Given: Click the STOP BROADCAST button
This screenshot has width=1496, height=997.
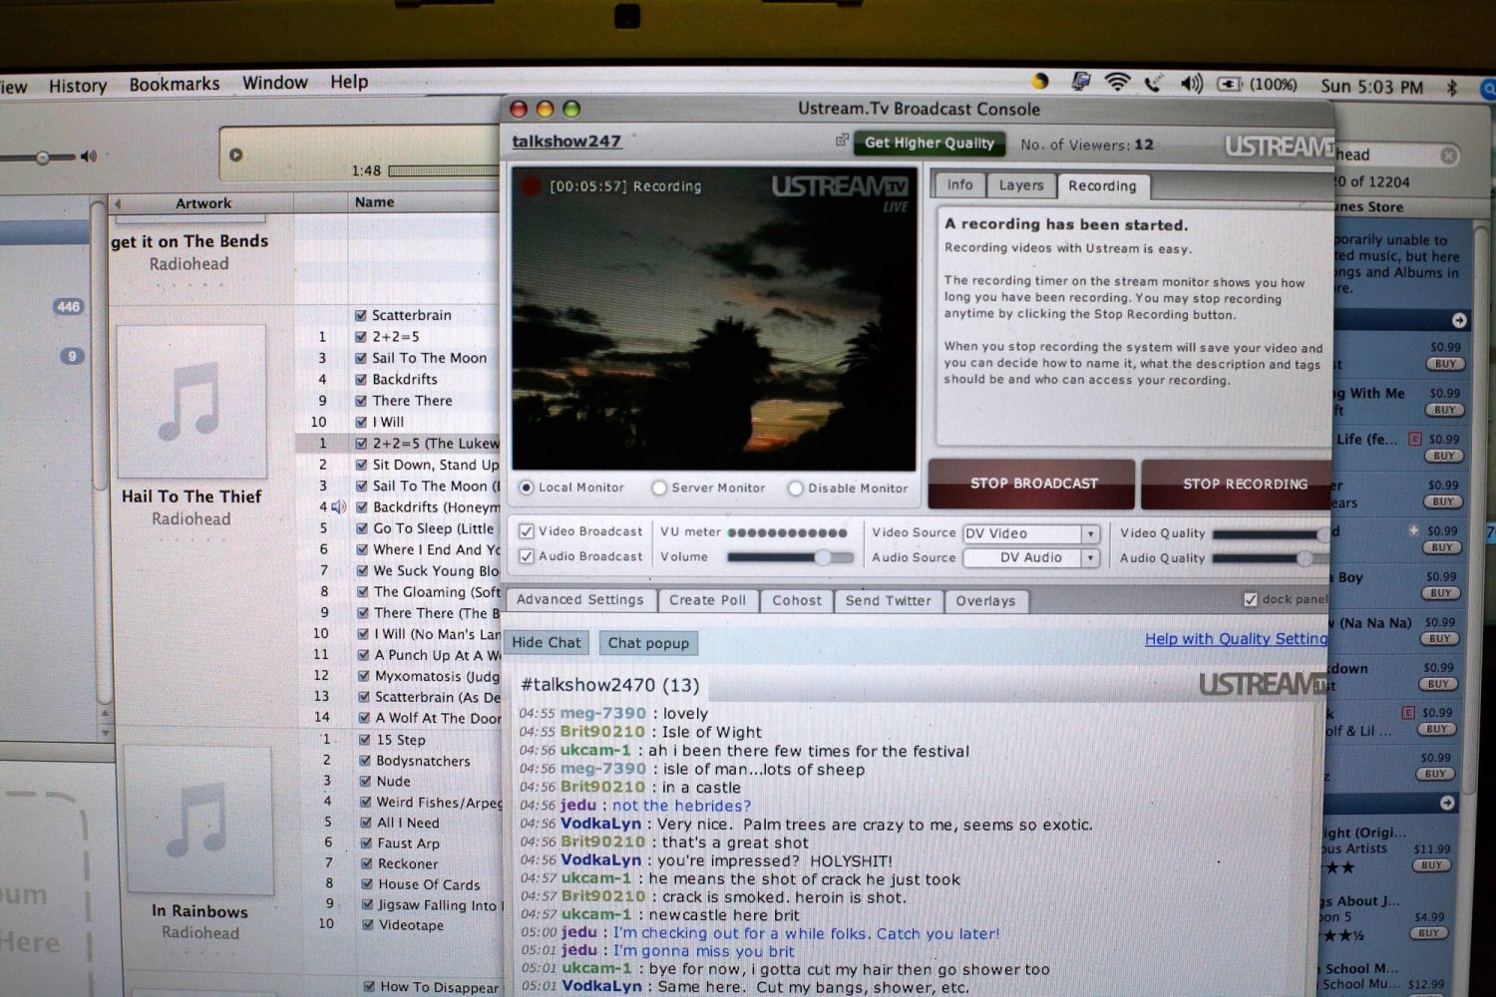Looking at the screenshot, I should coord(1032,484).
